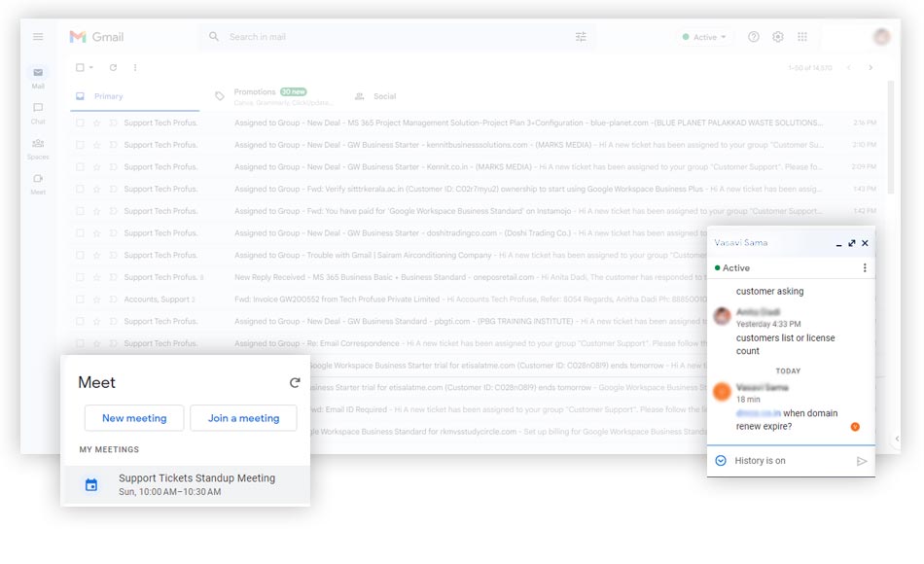Refresh the inbox
Screen dimensions: 924x564
pos(113,67)
